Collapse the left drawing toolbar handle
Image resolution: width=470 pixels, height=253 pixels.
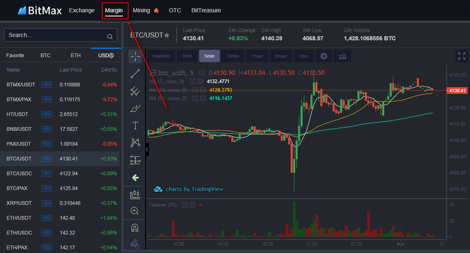pyautogui.click(x=147, y=149)
